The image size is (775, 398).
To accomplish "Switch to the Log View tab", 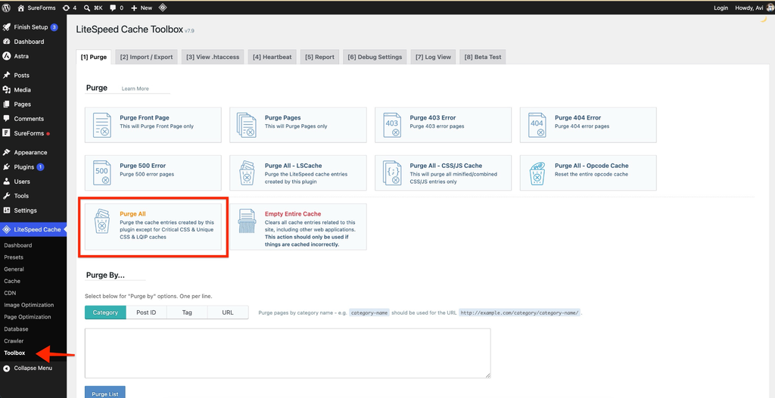I will (x=433, y=57).
